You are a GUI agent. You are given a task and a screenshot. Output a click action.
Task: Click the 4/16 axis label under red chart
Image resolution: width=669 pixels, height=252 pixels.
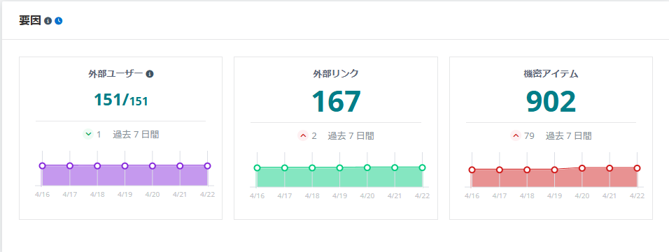472,196
